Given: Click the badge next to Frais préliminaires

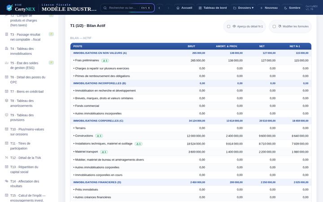Looking at the screenshot, I should [x=105, y=61].
